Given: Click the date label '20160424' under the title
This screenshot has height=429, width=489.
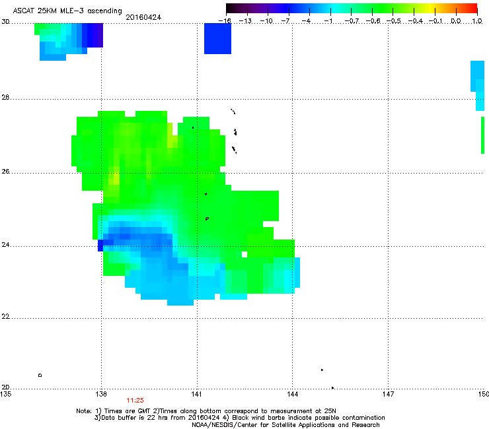Looking at the screenshot, I should coord(143,17).
